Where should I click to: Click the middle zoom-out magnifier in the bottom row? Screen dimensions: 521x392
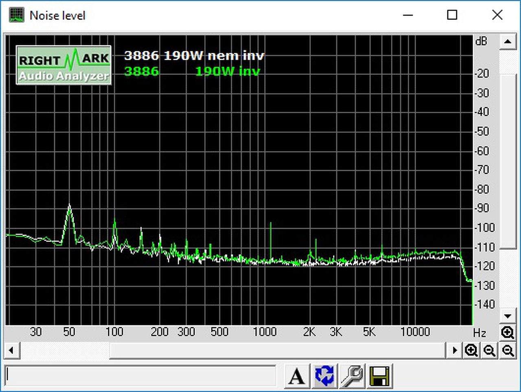490,350
